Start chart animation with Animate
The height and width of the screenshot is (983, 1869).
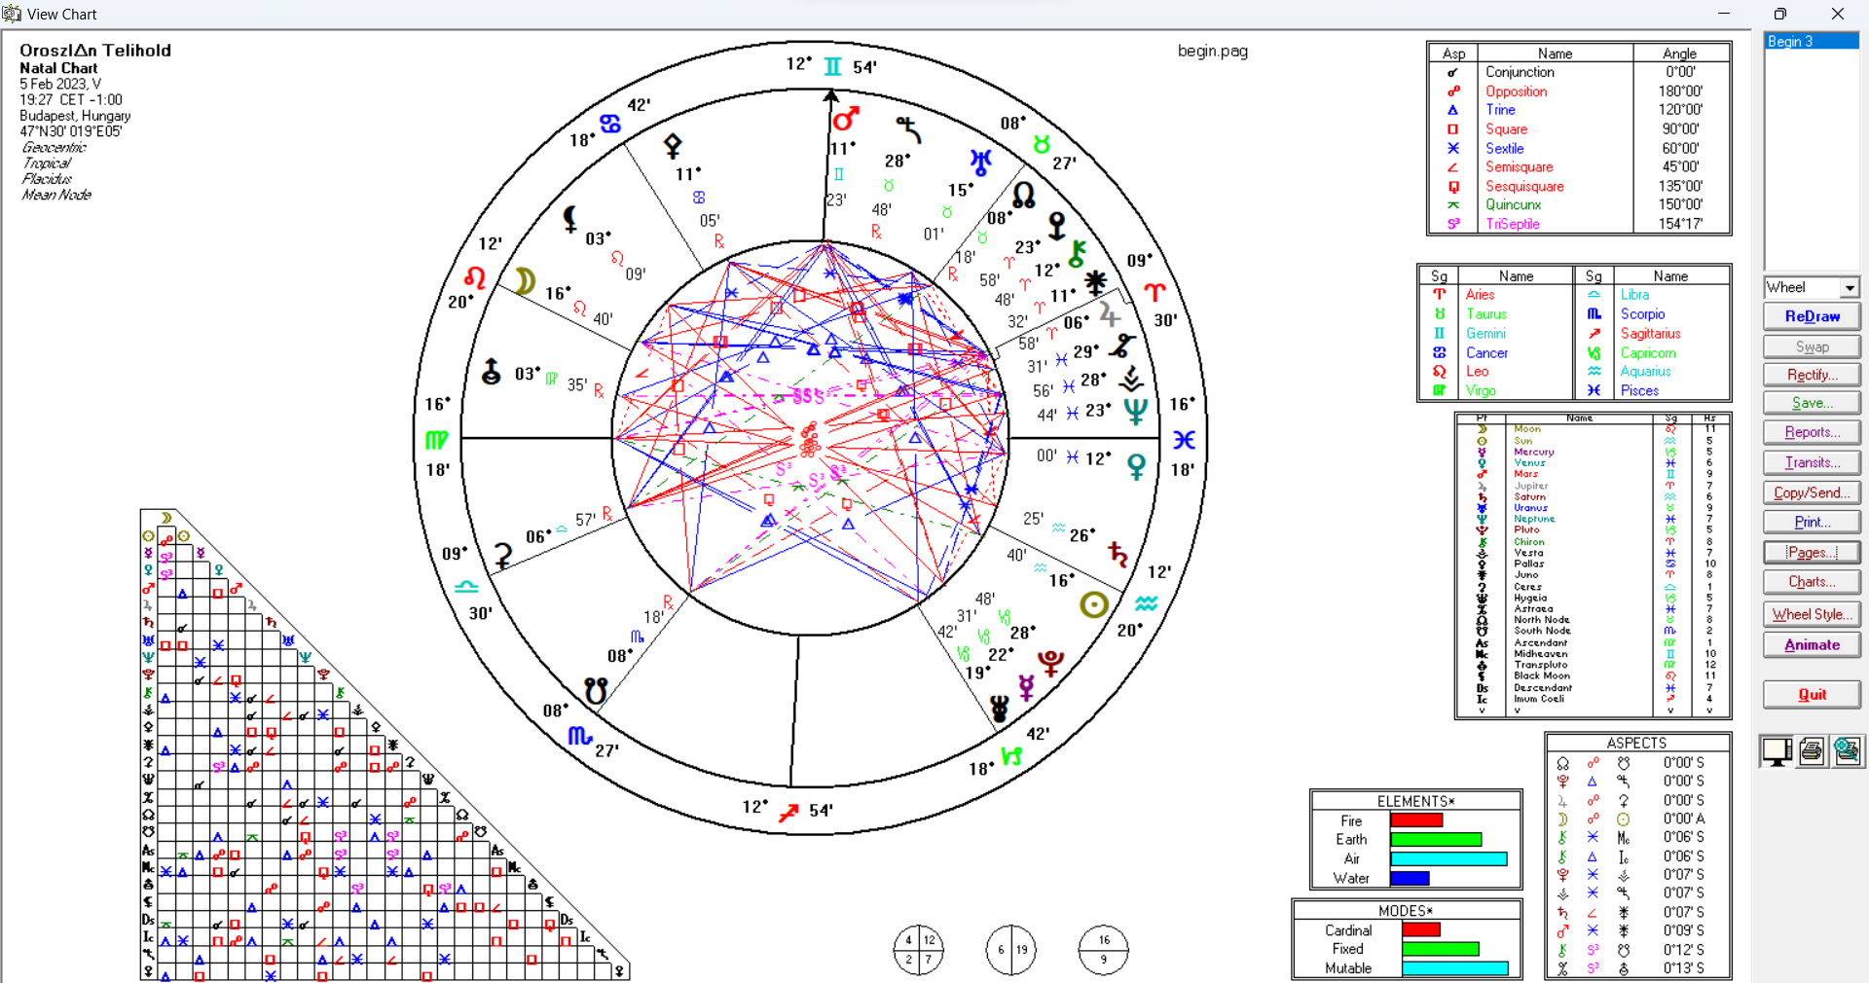[1811, 645]
